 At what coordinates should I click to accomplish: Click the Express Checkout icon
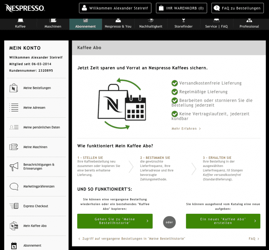(14, 206)
